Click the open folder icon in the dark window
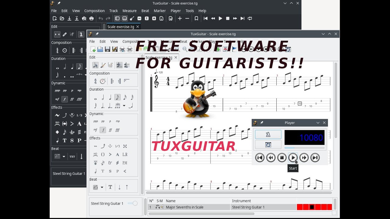Image resolution: width=390 pixels, height=219 pixels. pyautogui.click(x=62, y=18)
